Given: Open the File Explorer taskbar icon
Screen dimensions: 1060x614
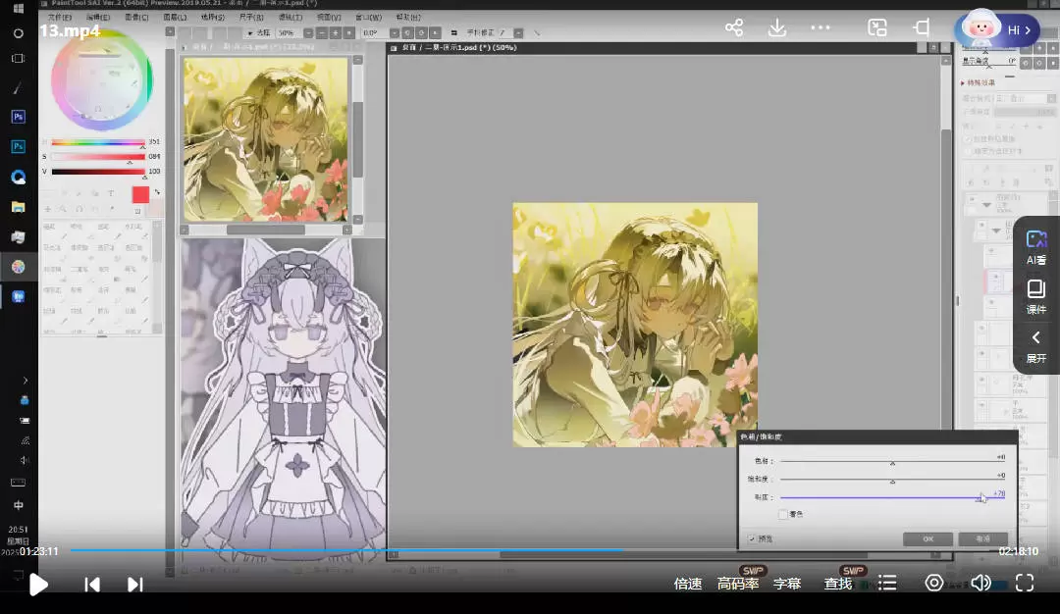Looking at the screenshot, I should 19,207.
